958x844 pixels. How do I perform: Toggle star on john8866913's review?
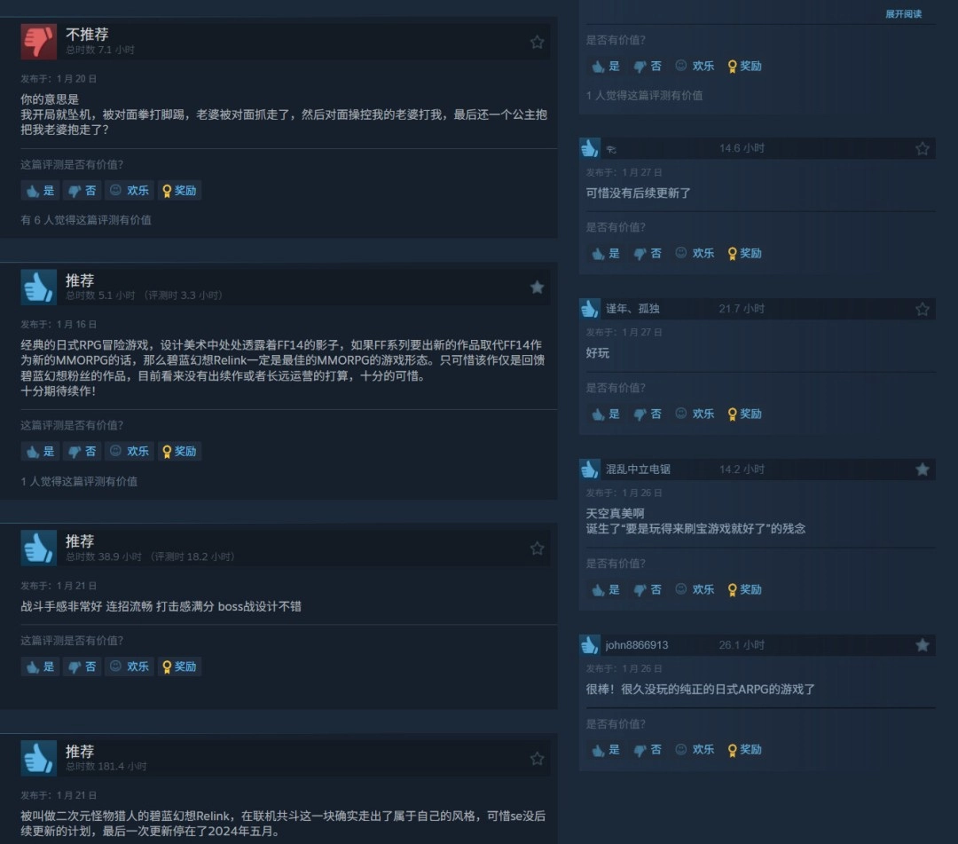point(923,645)
